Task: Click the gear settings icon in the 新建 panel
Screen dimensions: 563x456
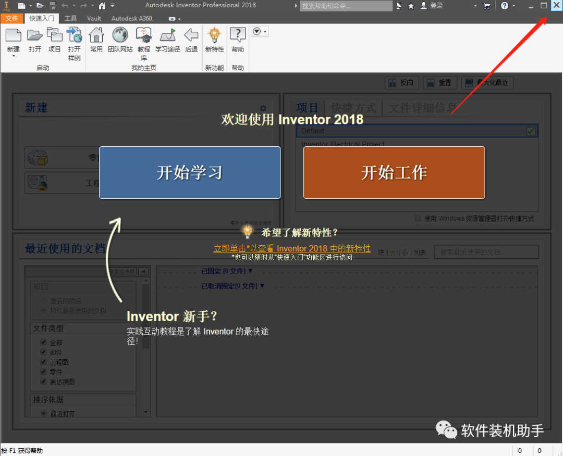Action: (x=263, y=108)
